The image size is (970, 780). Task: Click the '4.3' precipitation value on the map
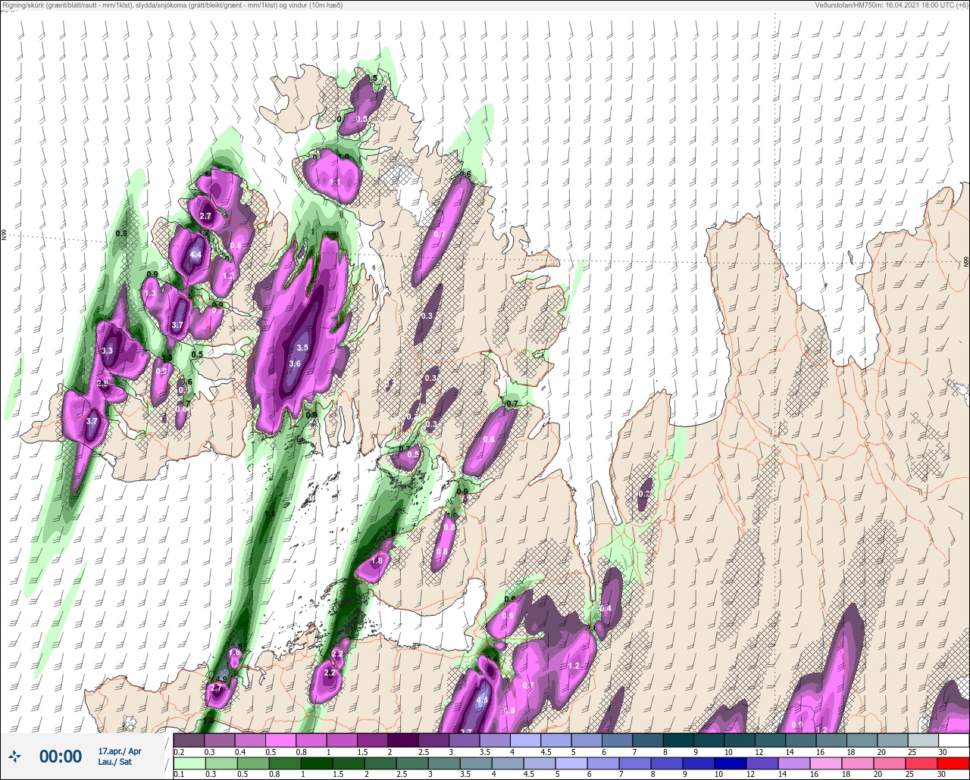coord(482,700)
